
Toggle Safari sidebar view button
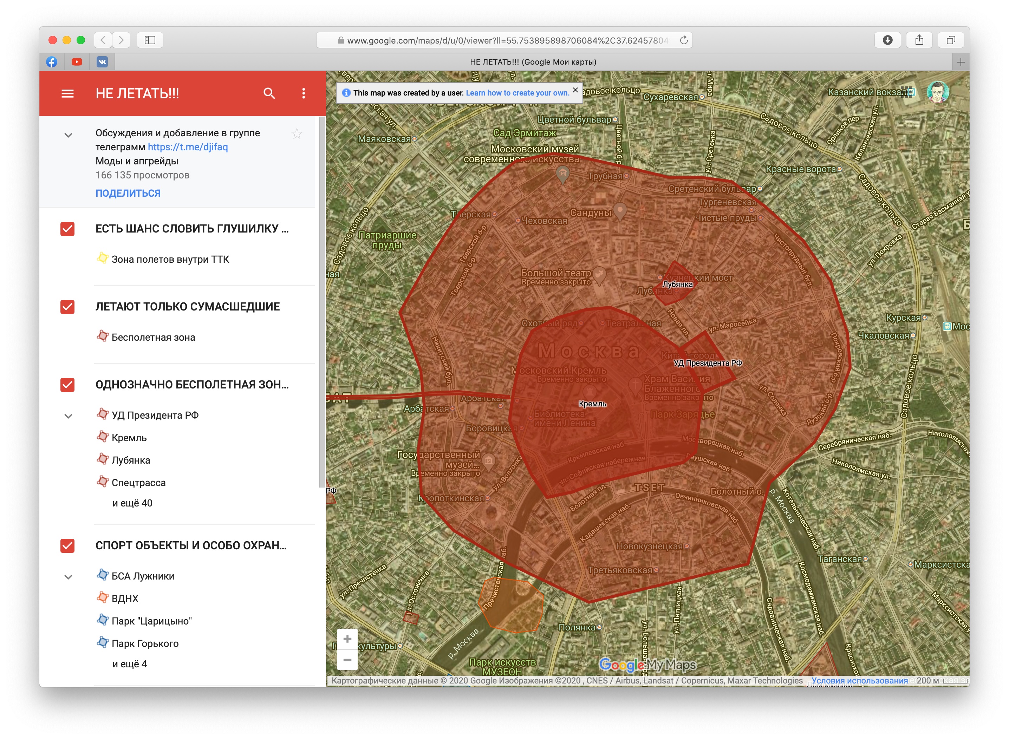(150, 40)
